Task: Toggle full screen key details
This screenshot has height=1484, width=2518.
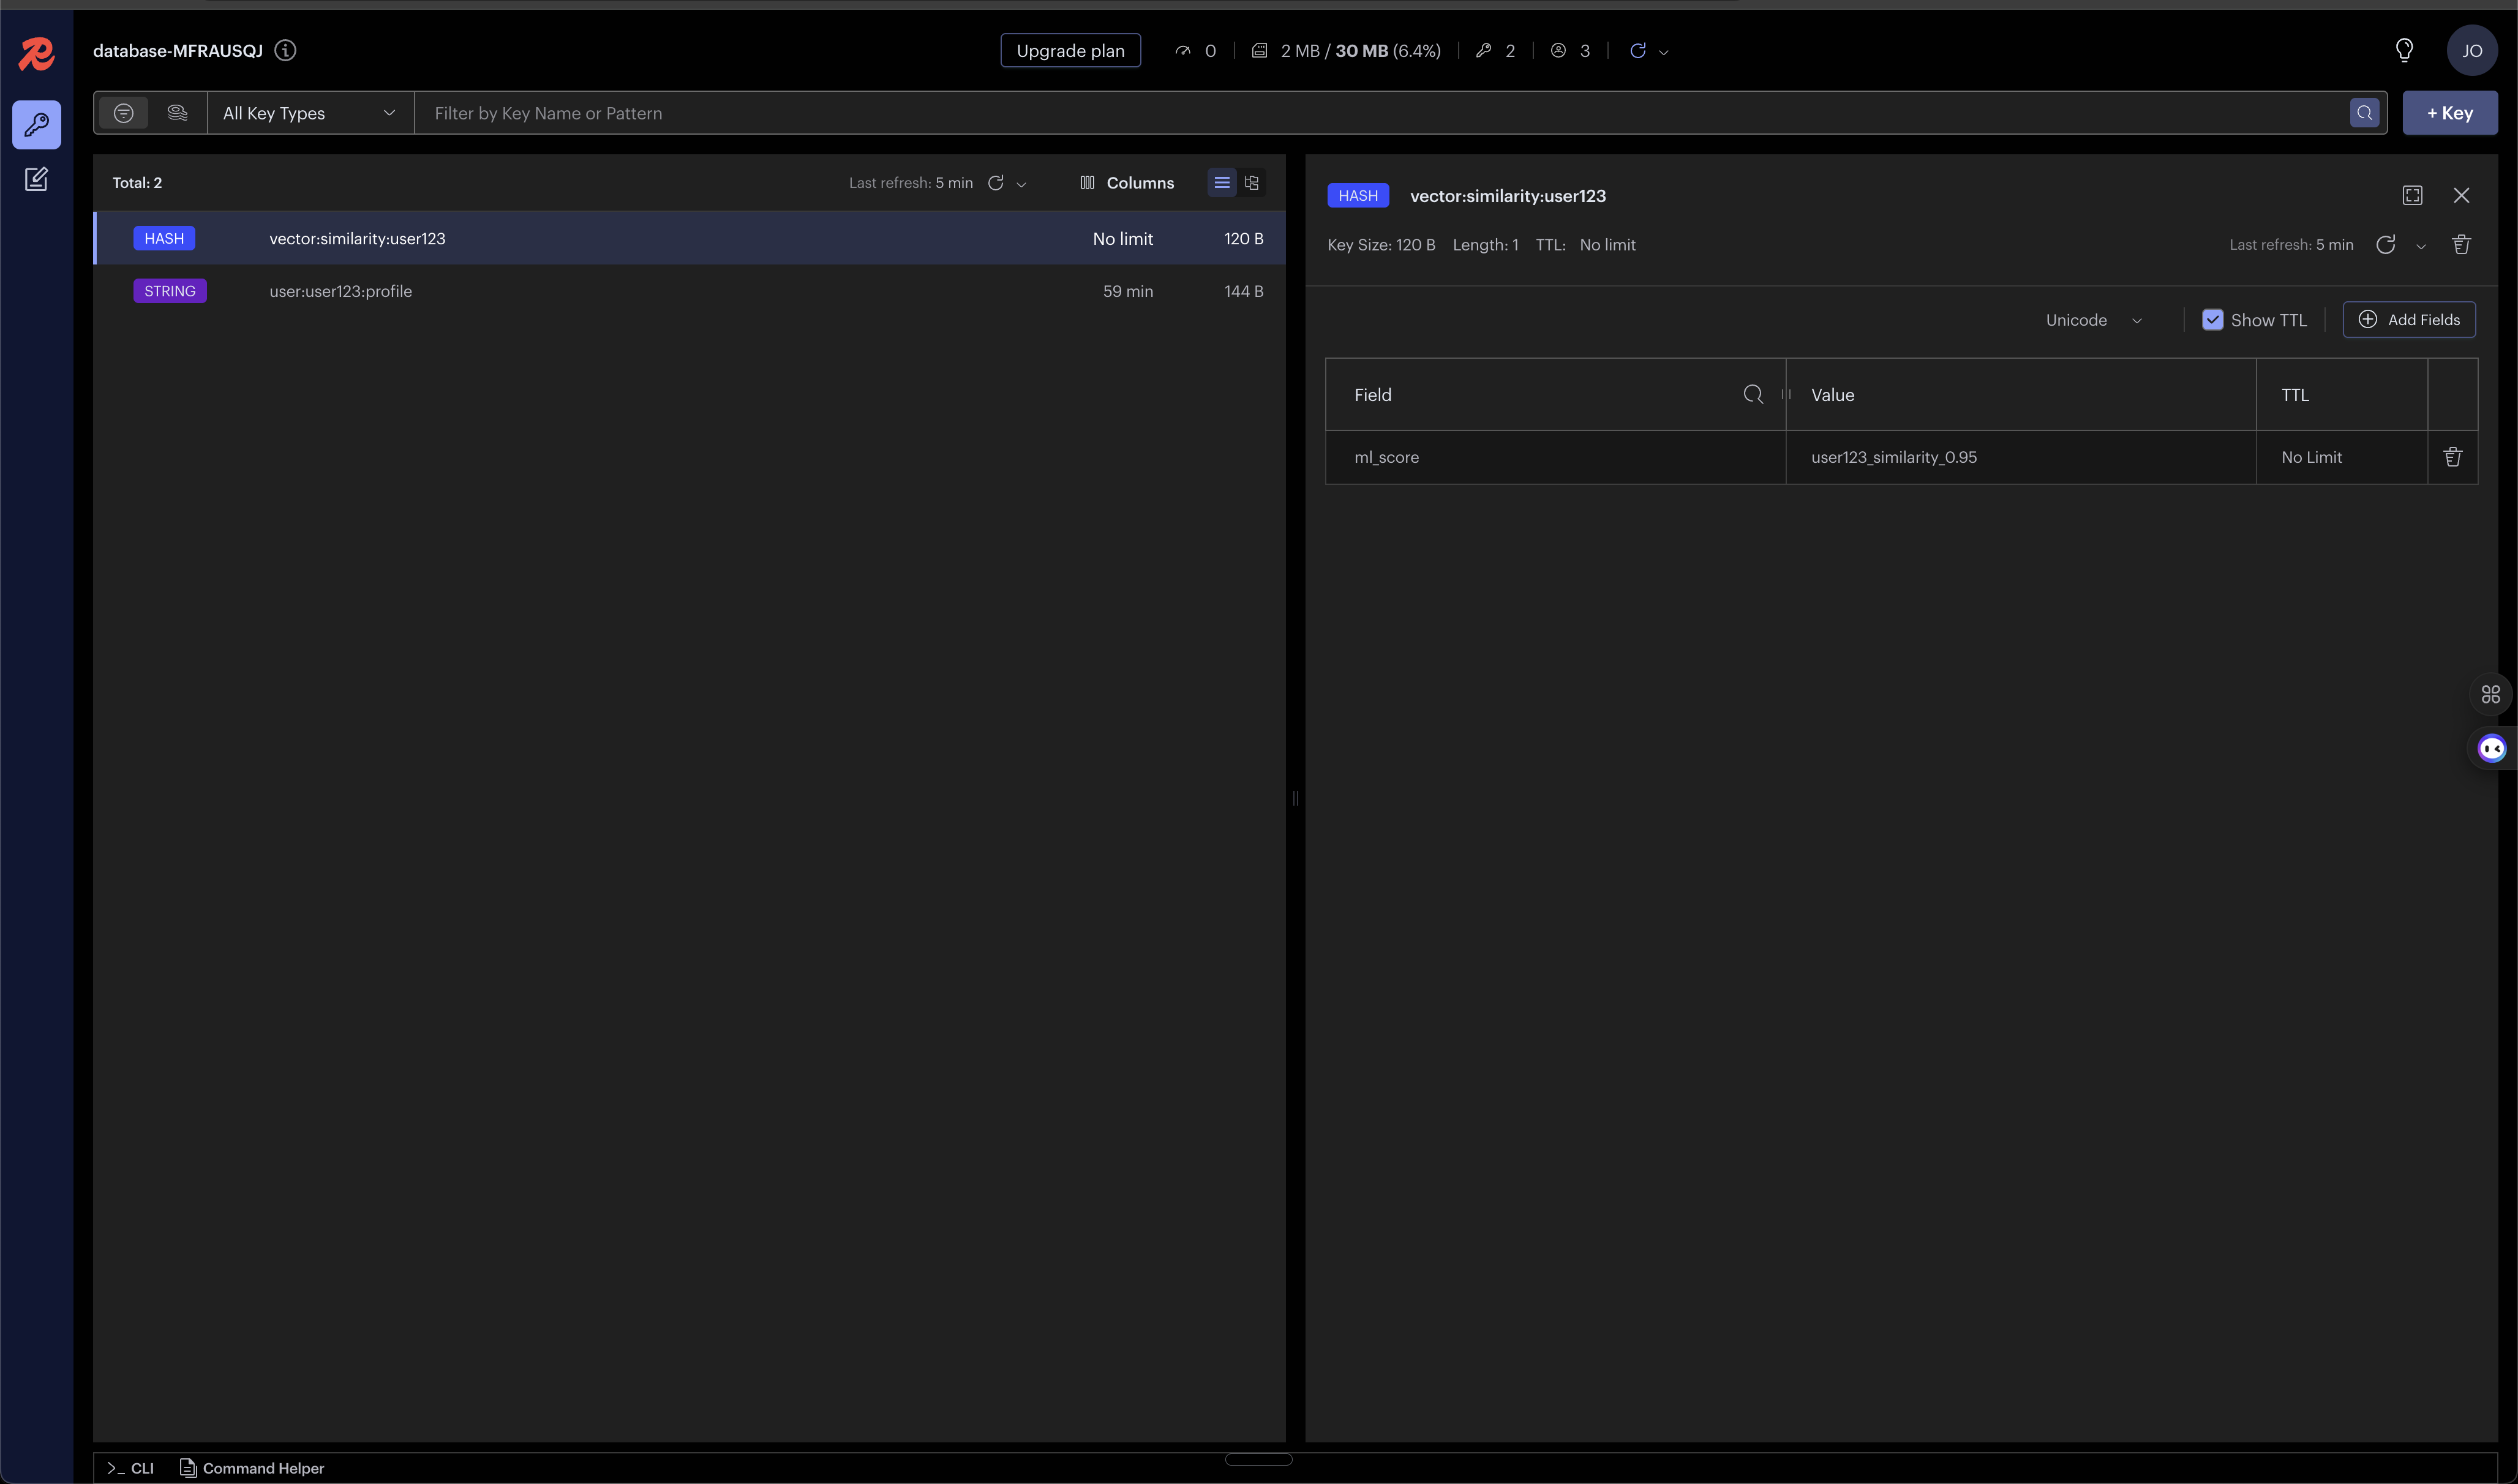Action: 2412,196
